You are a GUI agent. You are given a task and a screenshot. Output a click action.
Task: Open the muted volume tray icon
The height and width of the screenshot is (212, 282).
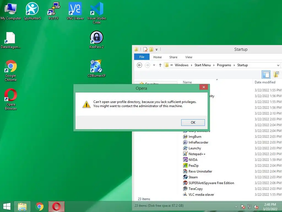tap(256, 207)
